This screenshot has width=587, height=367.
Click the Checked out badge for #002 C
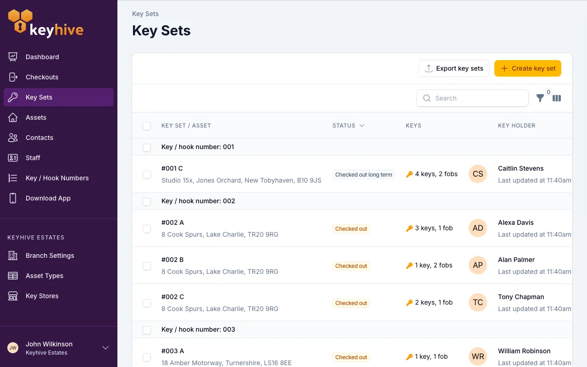pyautogui.click(x=351, y=303)
